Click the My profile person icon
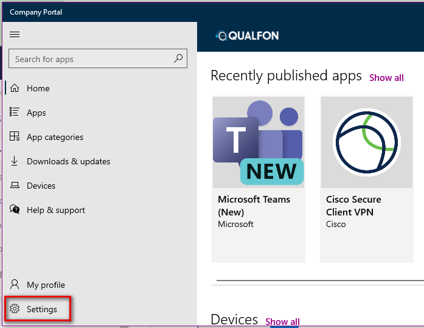Viewport: 424px width, 328px height. [x=15, y=284]
